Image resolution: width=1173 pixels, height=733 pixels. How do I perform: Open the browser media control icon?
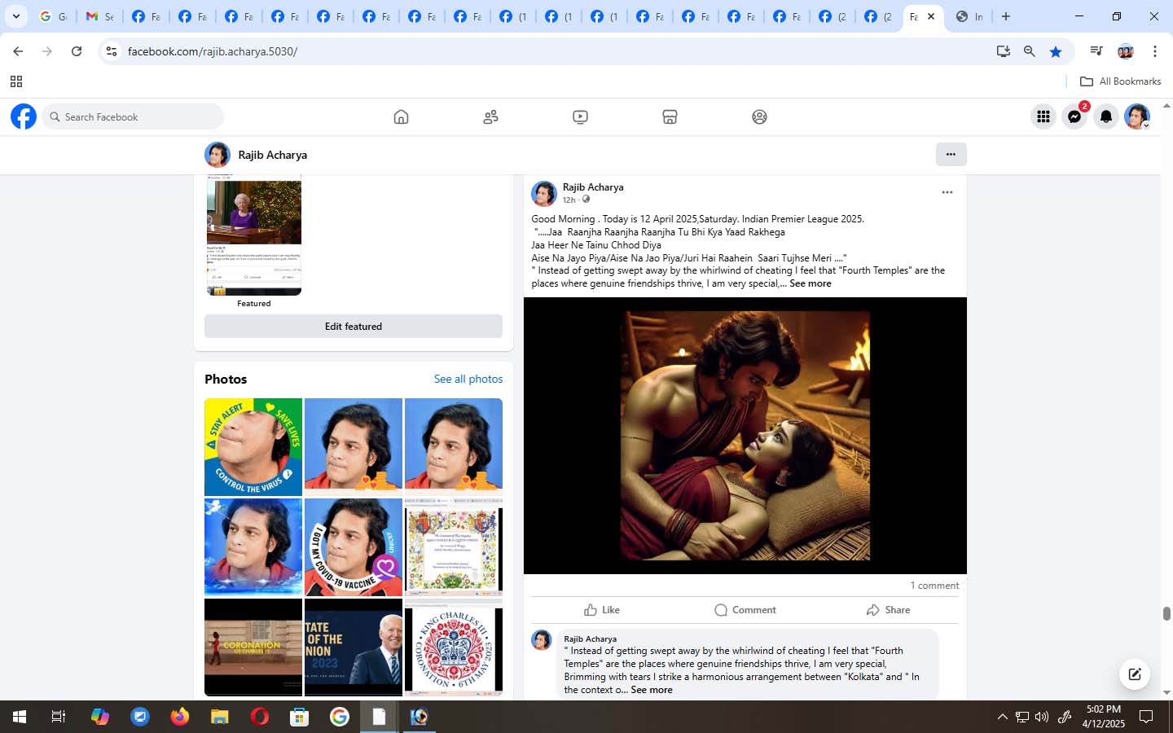pos(1096,51)
